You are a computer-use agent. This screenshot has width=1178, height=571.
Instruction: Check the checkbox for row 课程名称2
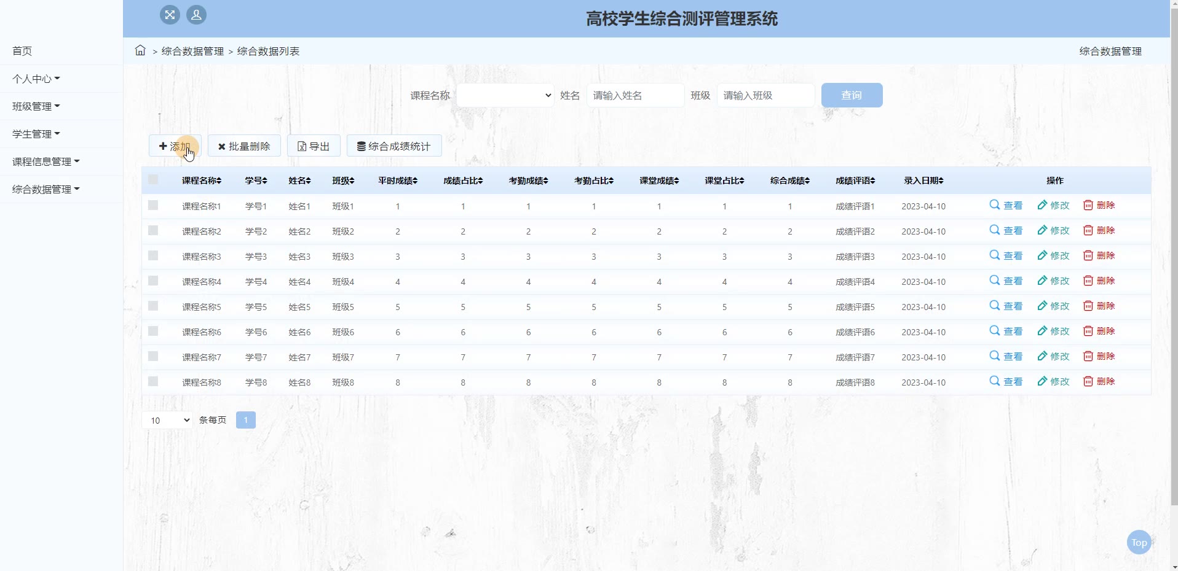point(153,231)
